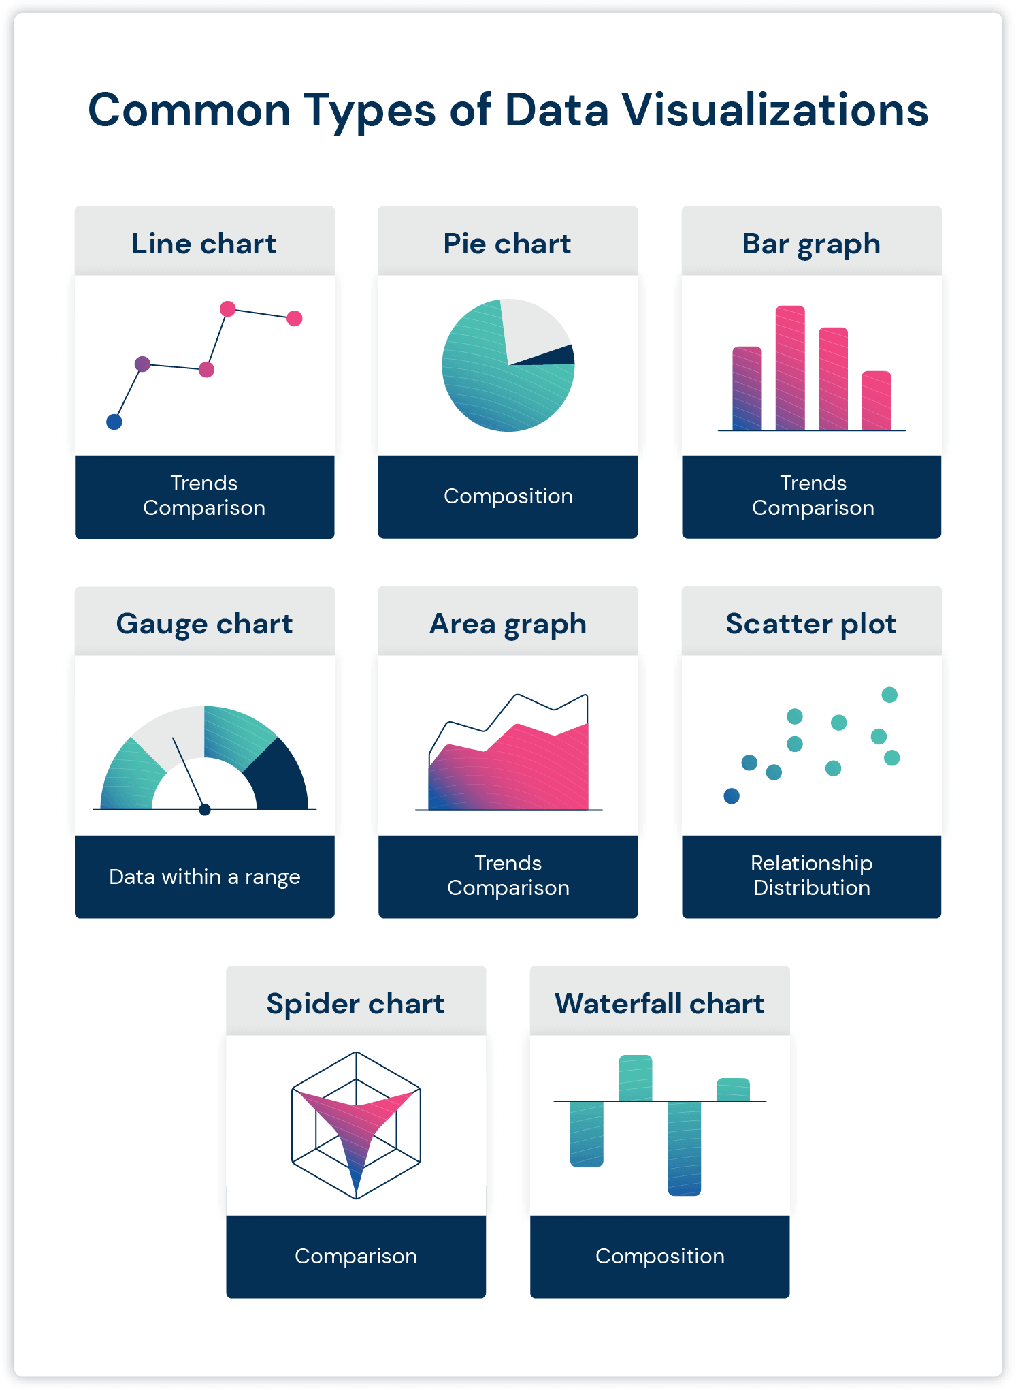Screen dimensions: 1016x1390
Task: Select the 'Pie chart' heading
Action: (507, 244)
